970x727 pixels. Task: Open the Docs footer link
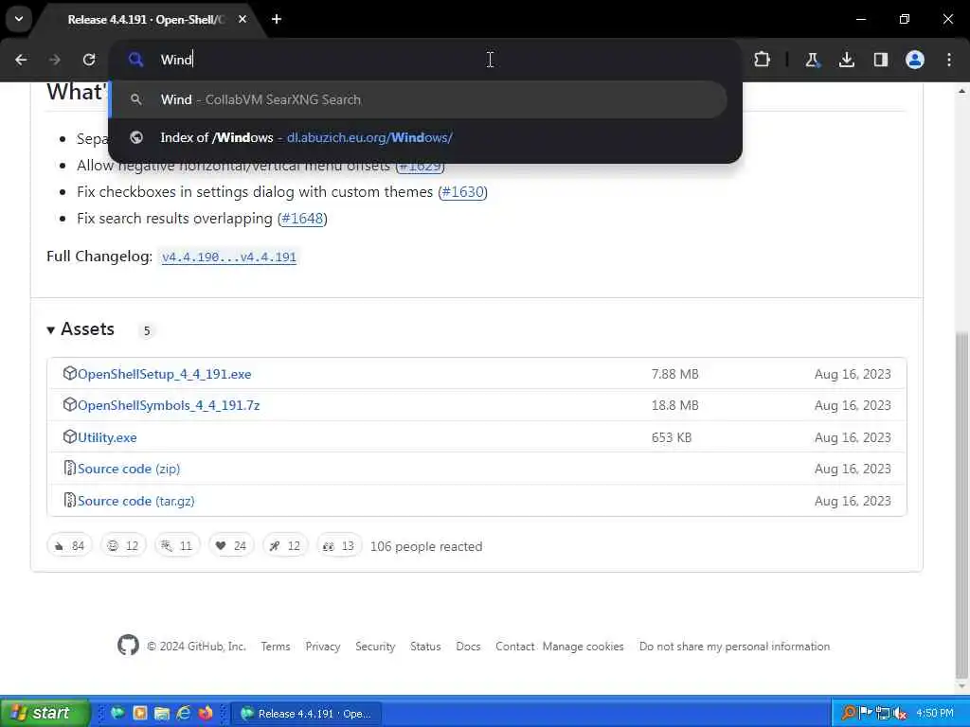click(x=468, y=646)
